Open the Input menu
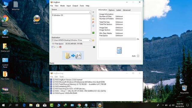This screenshot has height=108, width=192. click(68, 6)
